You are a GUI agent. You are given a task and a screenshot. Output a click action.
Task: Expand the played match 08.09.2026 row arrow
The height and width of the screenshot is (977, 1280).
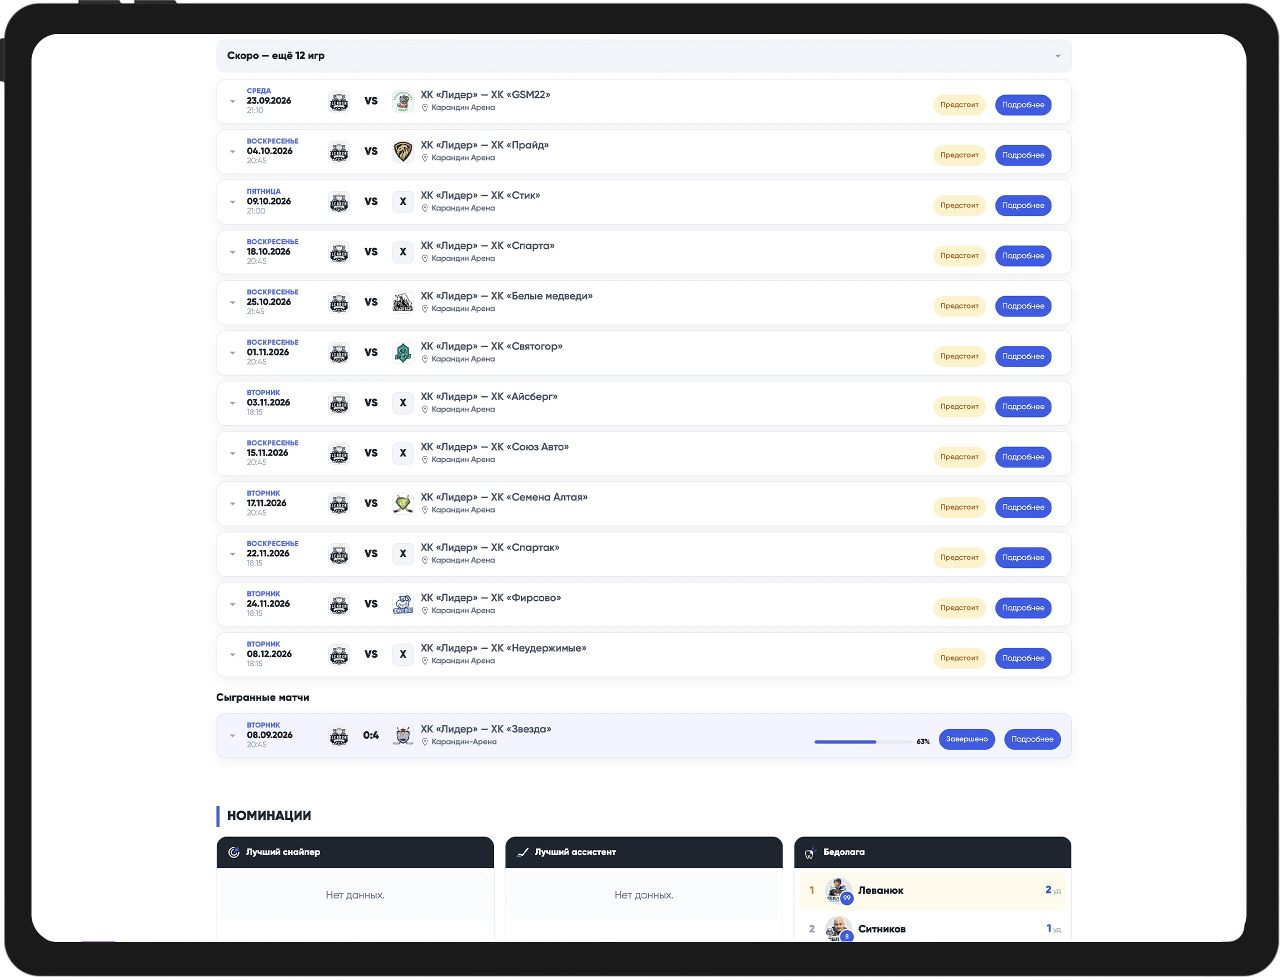pos(232,736)
